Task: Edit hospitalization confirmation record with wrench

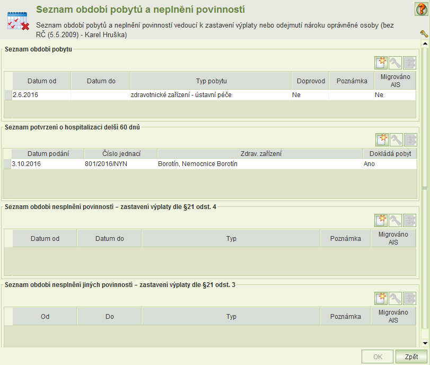Action: tap(396, 140)
